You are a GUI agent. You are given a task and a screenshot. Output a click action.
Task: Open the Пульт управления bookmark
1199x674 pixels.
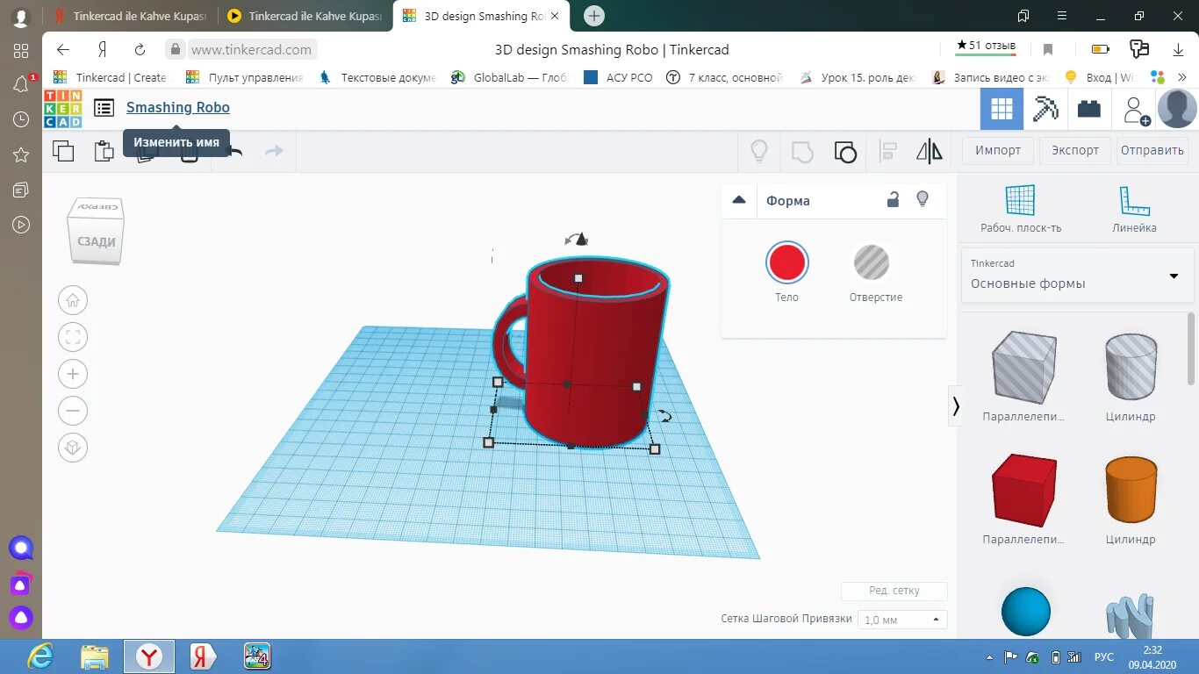tap(244, 77)
